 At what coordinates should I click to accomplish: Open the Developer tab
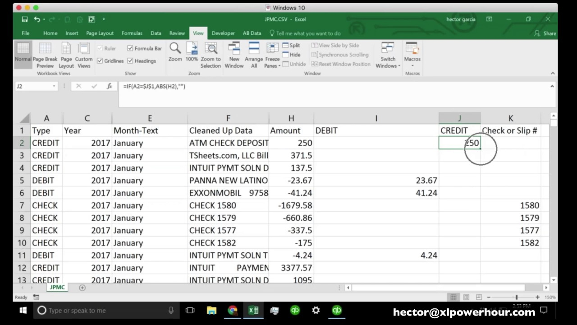(x=223, y=33)
